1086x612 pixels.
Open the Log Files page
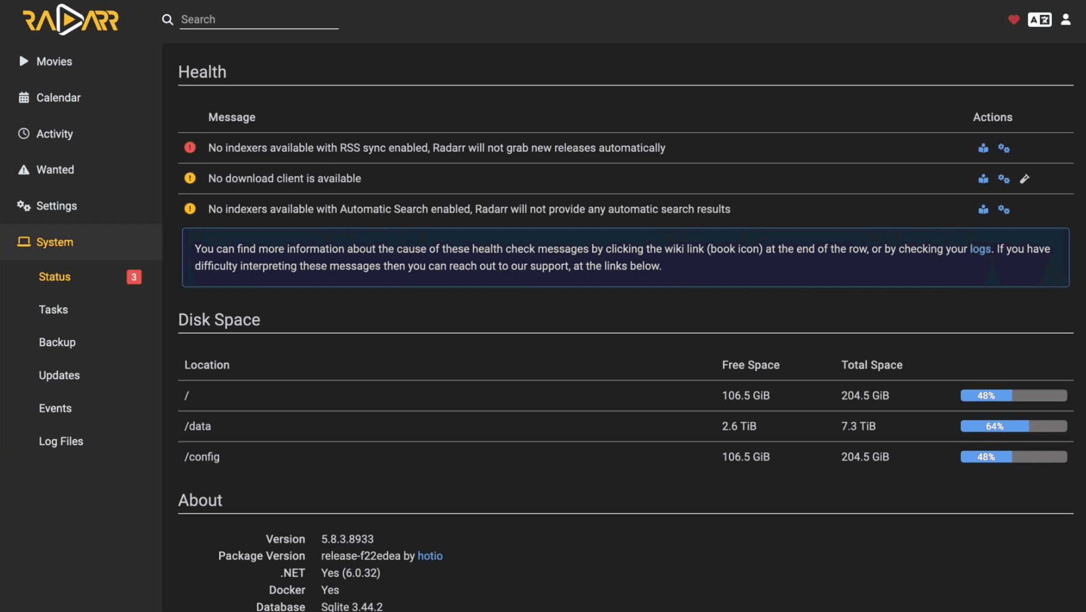(61, 441)
